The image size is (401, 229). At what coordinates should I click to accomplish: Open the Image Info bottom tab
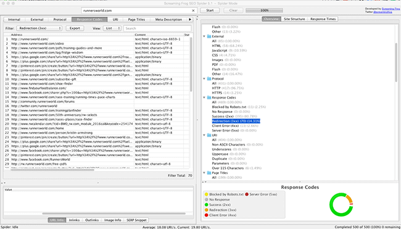coord(112,220)
